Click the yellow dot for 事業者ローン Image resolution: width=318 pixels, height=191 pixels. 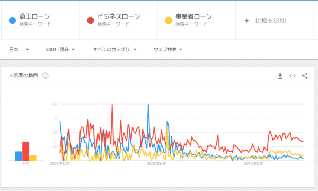tap(169, 20)
